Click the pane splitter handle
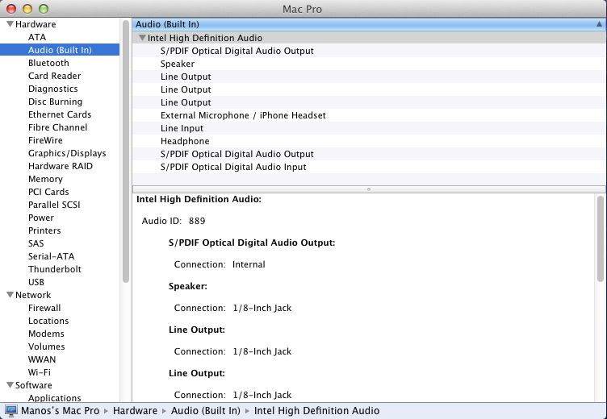This screenshot has width=607, height=419. point(369,189)
